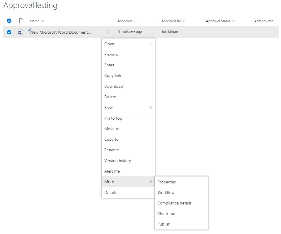The width and height of the screenshot is (281, 234).
Task: Select Preview from the context menu
Action: tap(111, 54)
